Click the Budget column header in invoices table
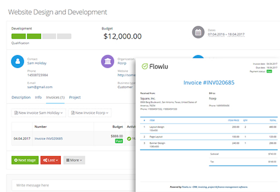Screen dimensions: 280x192 [118, 127]
